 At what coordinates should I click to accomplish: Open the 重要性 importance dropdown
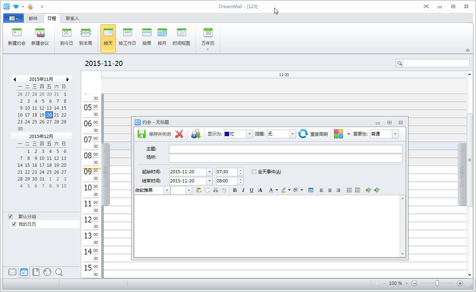pyautogui.click(x=395, y=134)
